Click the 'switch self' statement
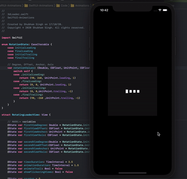The width and height of the screenshot is (187, 179). point(23,71)
